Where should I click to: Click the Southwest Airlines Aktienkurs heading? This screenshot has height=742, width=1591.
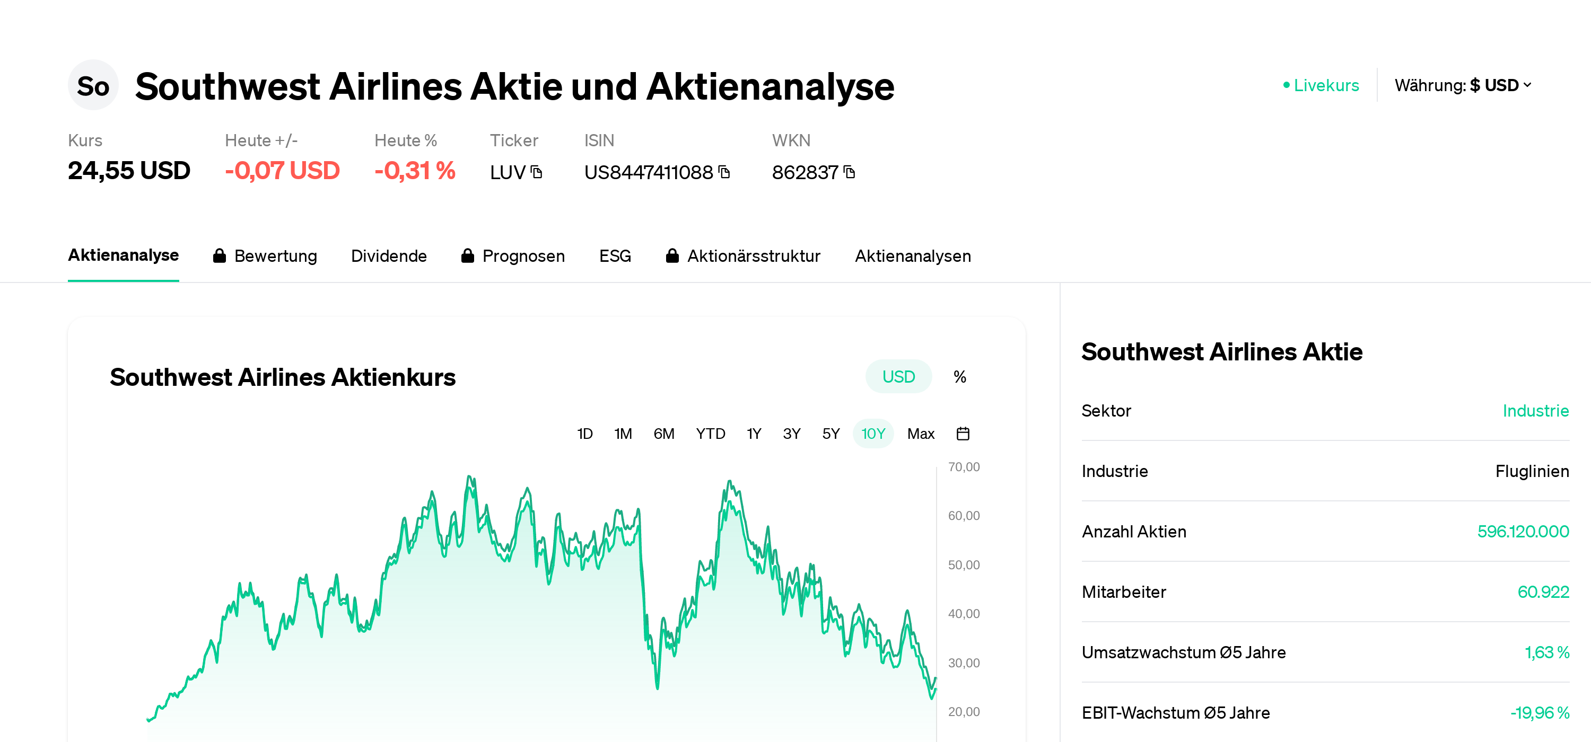click(x=282, y=377)
